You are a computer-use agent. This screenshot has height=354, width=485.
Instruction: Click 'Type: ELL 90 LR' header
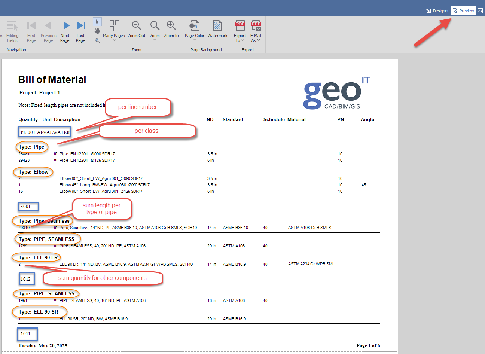pyautogui.click(x=39, y=257)
